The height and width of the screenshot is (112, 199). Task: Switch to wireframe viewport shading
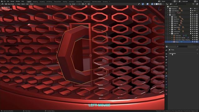[x=155, y=4]
